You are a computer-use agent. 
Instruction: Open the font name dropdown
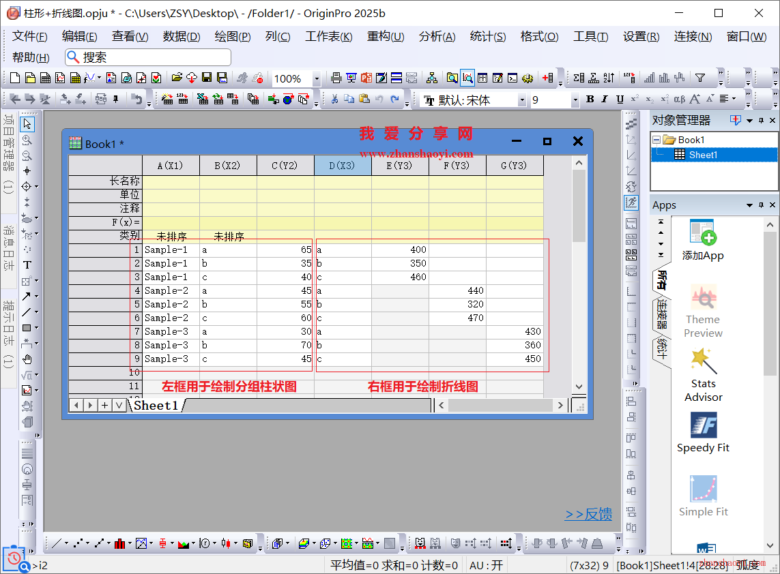pyautogui.click(x=522, y=100)
